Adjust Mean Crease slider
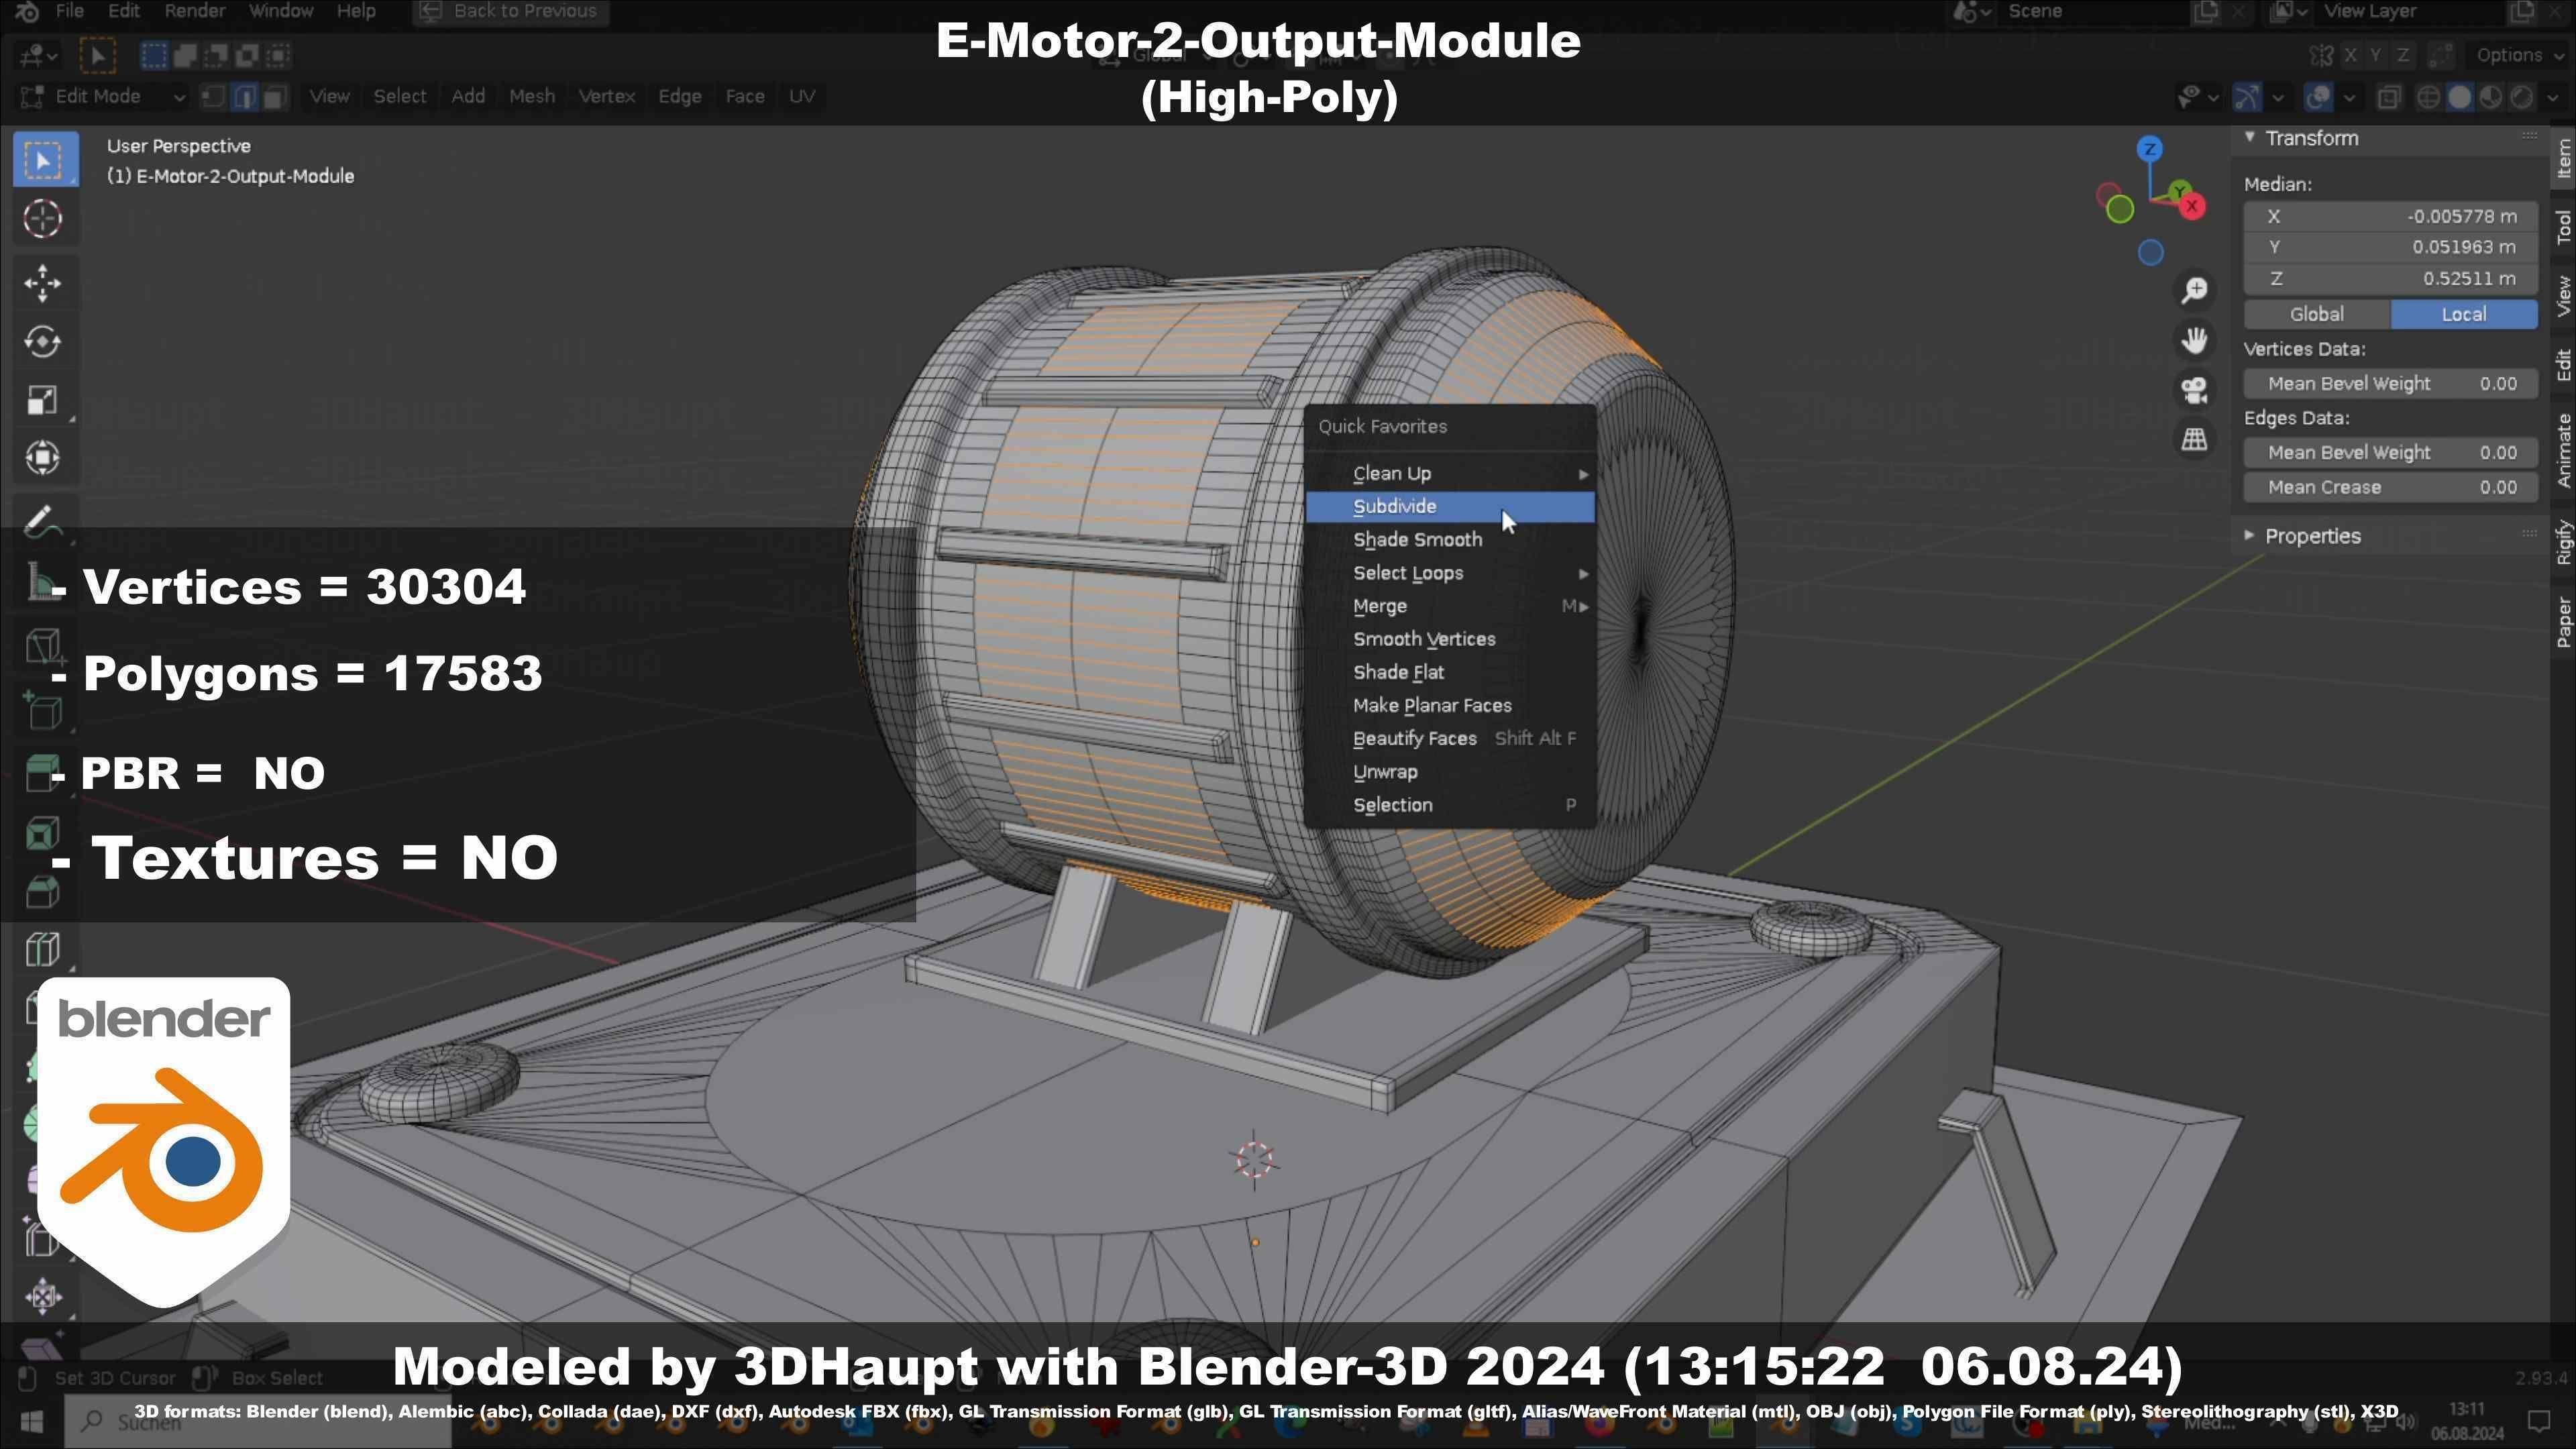2576x1449 pixels. pos(2390,487)
